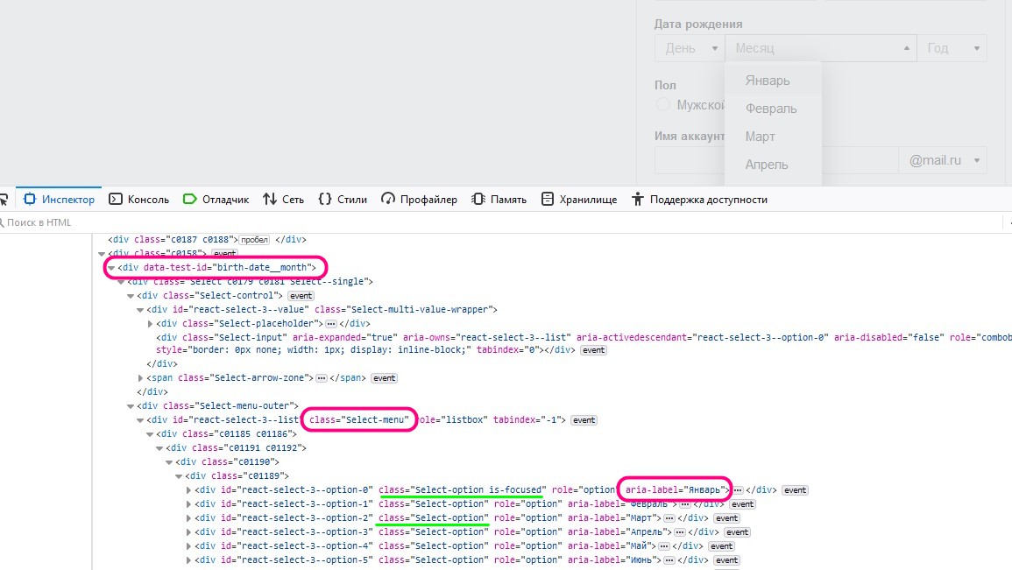Click the event badge on option-2 Март row
1012x570 pixels.
pyautogui.click(x=726, y=518)
